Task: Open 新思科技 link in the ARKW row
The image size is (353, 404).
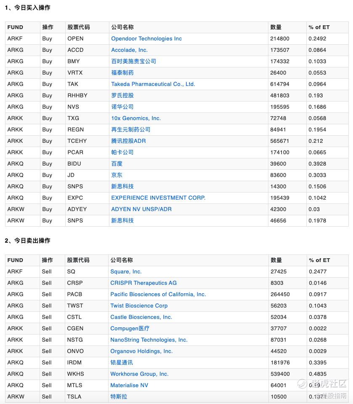Action: pyautogui.click(x=122, y=221)
